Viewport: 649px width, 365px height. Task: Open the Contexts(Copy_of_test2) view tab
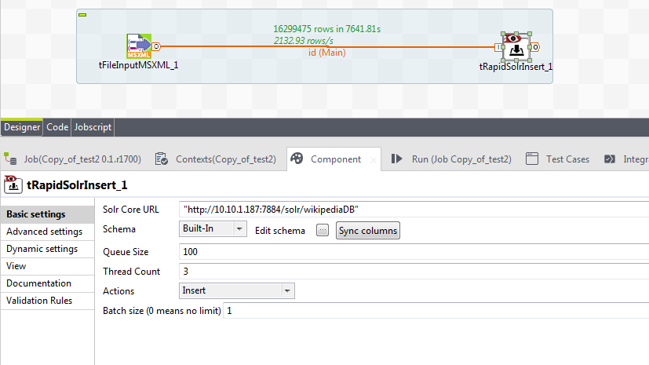[x=216, y=159]
